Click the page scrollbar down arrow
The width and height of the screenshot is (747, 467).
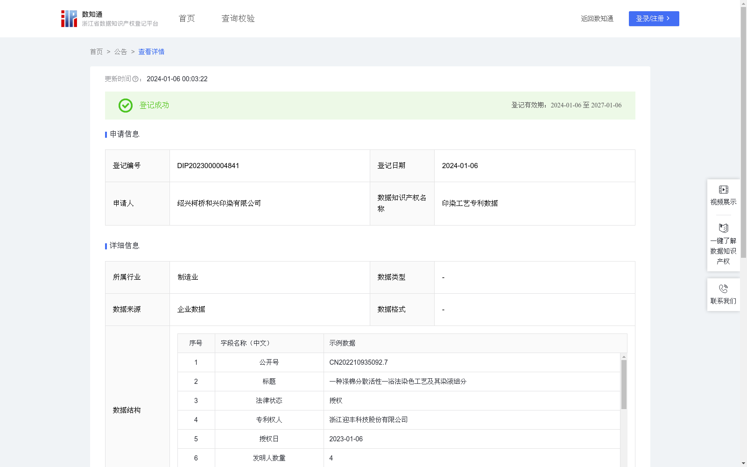point(743,463)
